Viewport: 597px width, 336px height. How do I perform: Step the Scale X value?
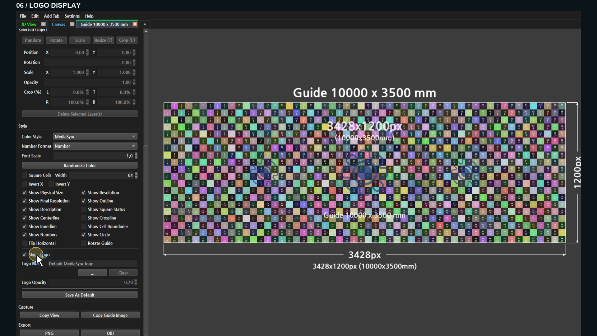click(x=87, y=72)
